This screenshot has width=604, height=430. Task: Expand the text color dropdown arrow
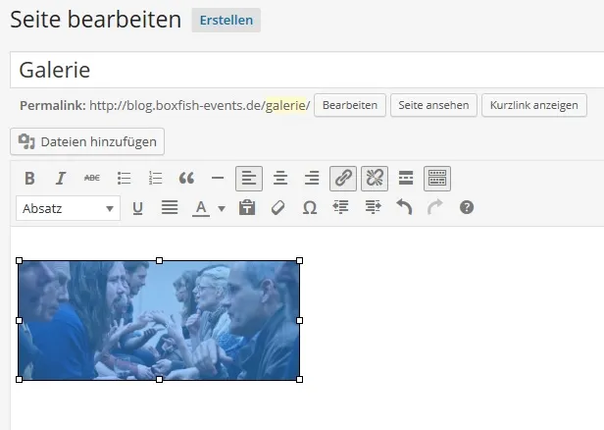(222, 209)
